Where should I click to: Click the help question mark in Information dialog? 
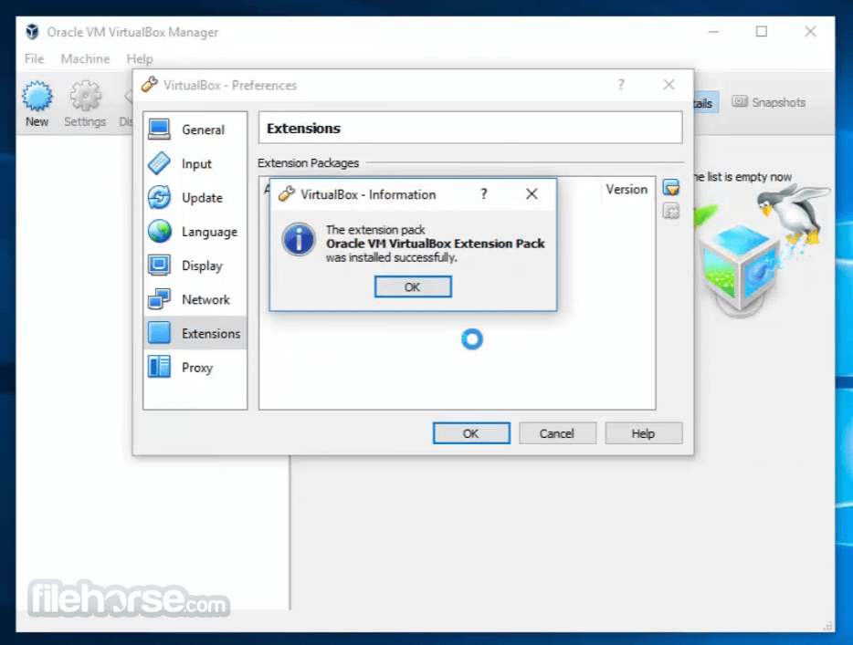point(484,194)
